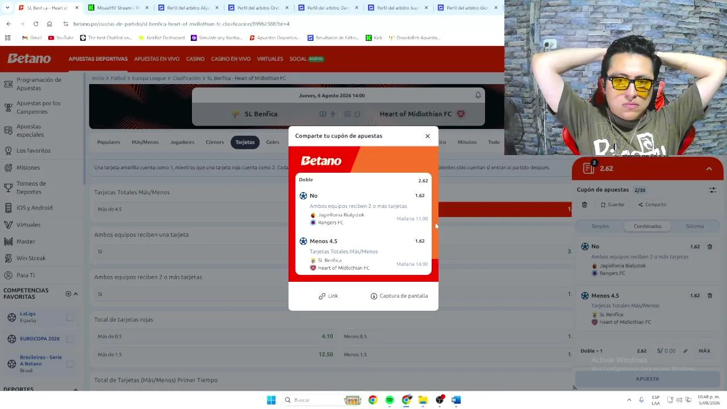Viewport: 727px width, 409px height.
Task: Open Para Ti in the sidebar
Action: click(x=26, y=275)
